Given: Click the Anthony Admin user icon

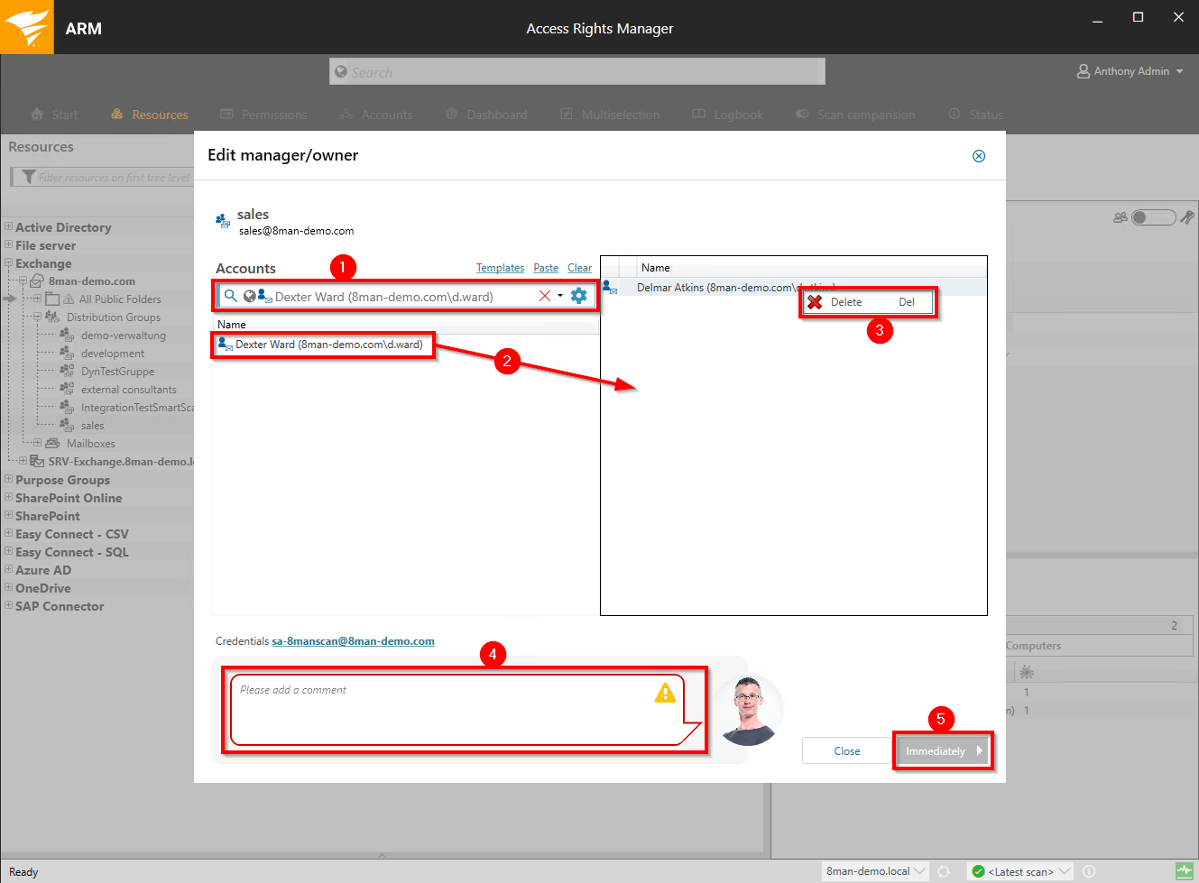Looking at the screenshot, I should point(1084,71).
